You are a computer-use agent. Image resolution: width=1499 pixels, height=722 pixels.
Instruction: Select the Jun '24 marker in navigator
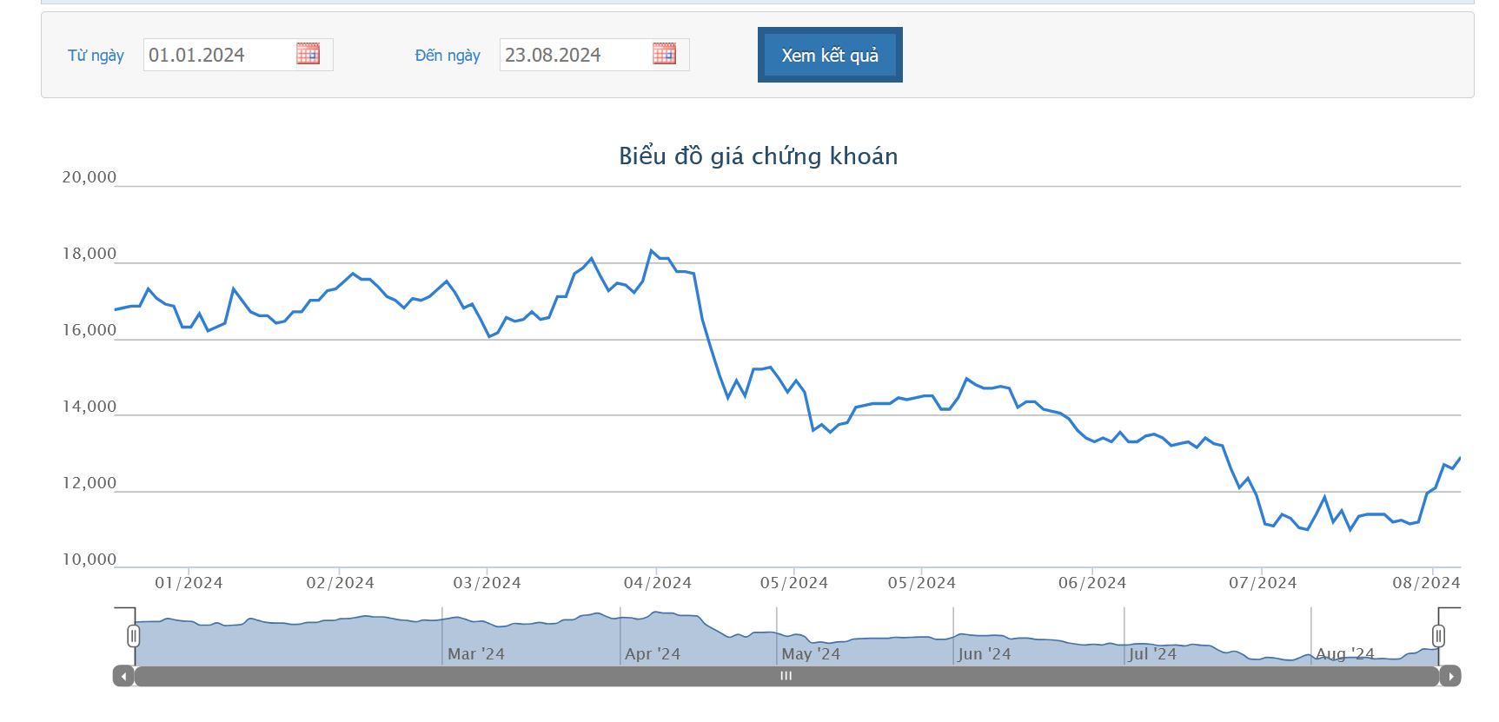[x=984, y=653]
